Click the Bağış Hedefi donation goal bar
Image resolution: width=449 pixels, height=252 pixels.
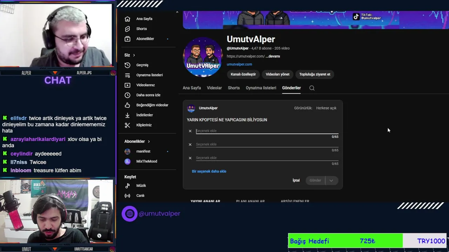(x=367, y=241)
